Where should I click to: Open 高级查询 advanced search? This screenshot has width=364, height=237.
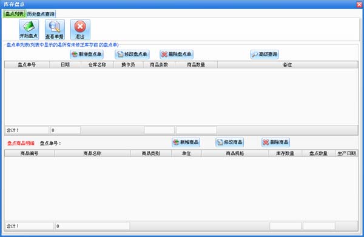(265, 55)
